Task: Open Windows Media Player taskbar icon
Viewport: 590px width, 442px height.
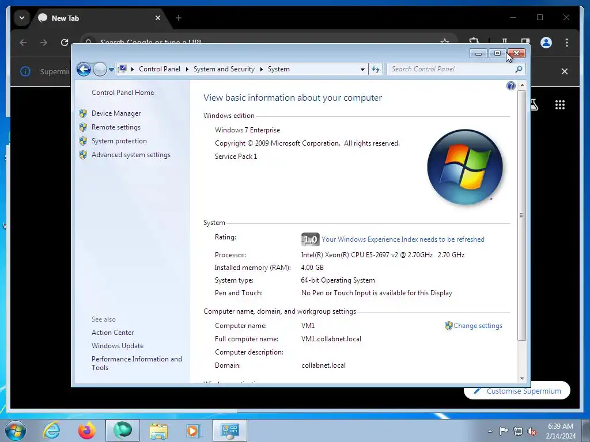Action: coord(194,430)
